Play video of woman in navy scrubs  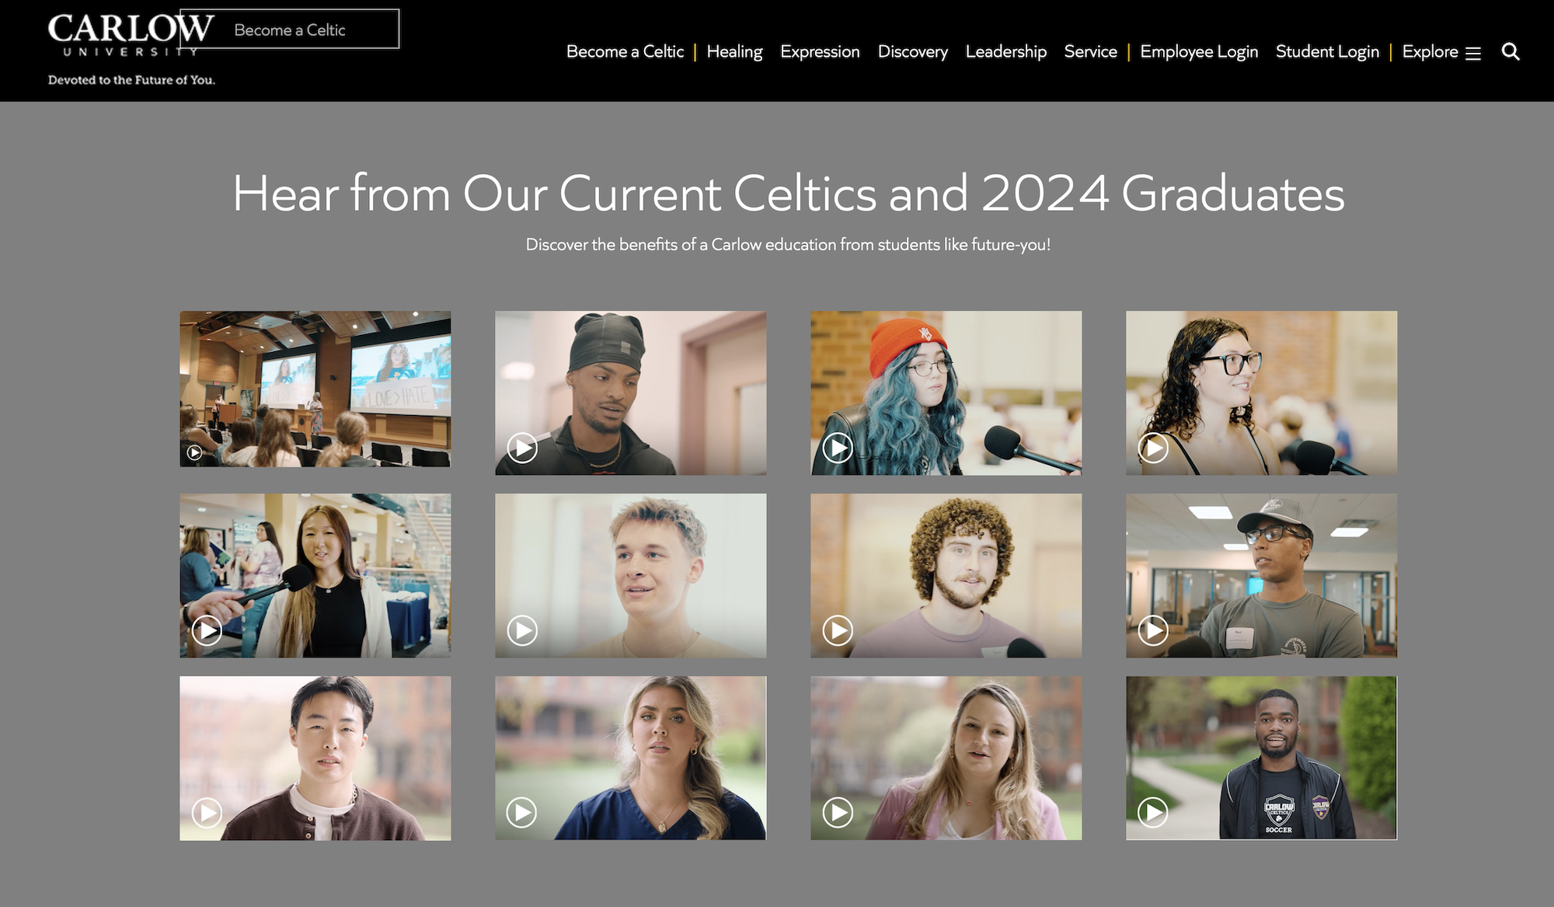(522, 813)
